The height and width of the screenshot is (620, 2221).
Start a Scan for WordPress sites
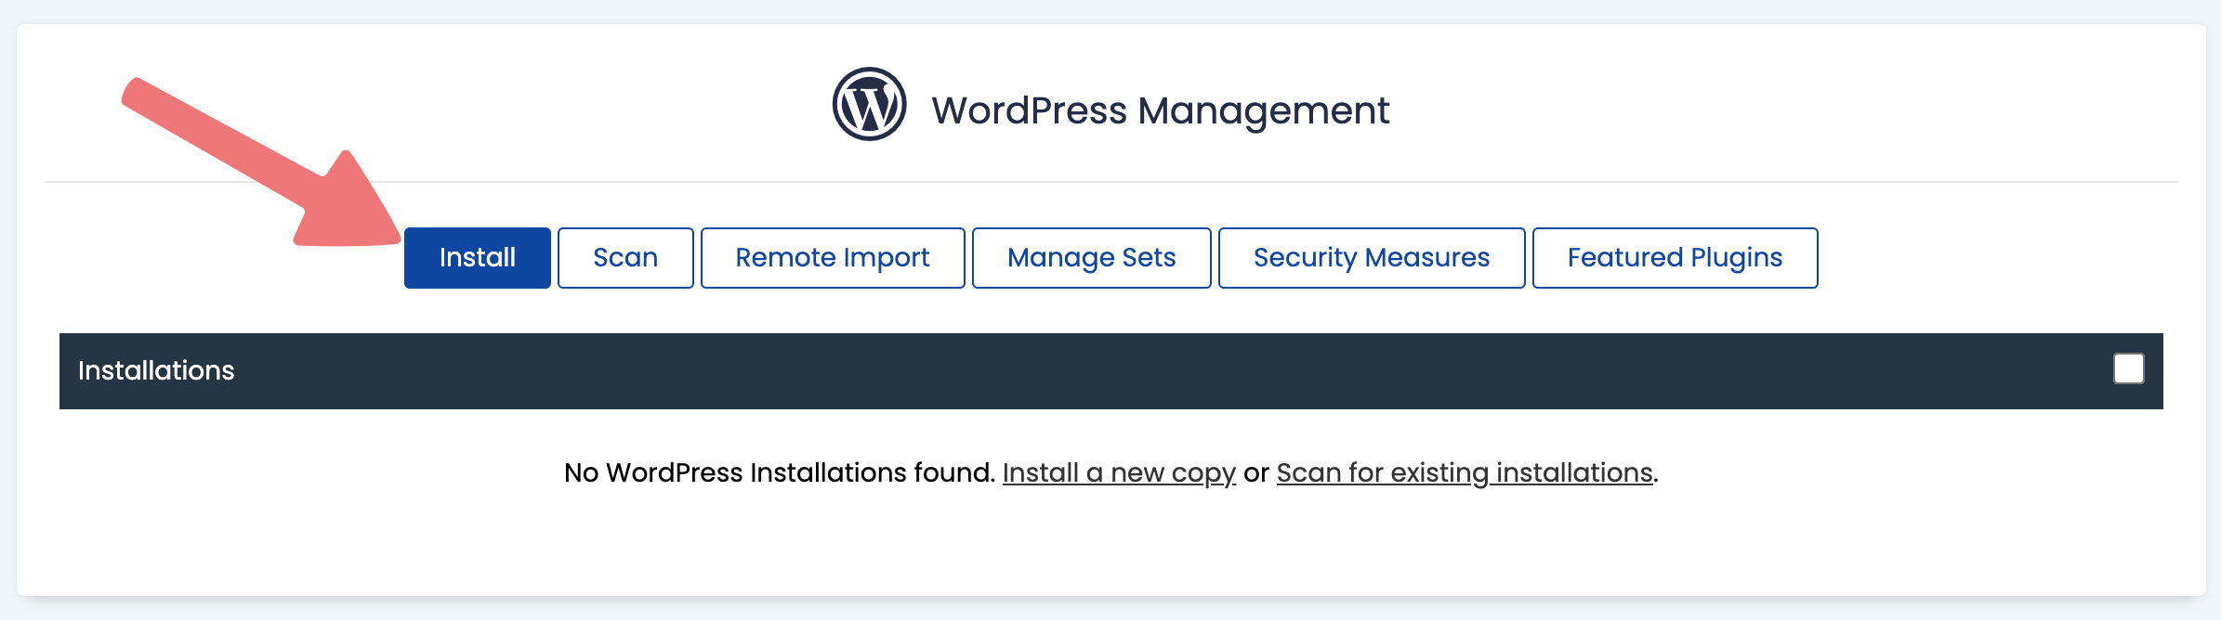tap(625, 258)
